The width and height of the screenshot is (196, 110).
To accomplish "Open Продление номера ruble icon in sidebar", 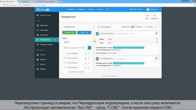I will click(38, 44).
